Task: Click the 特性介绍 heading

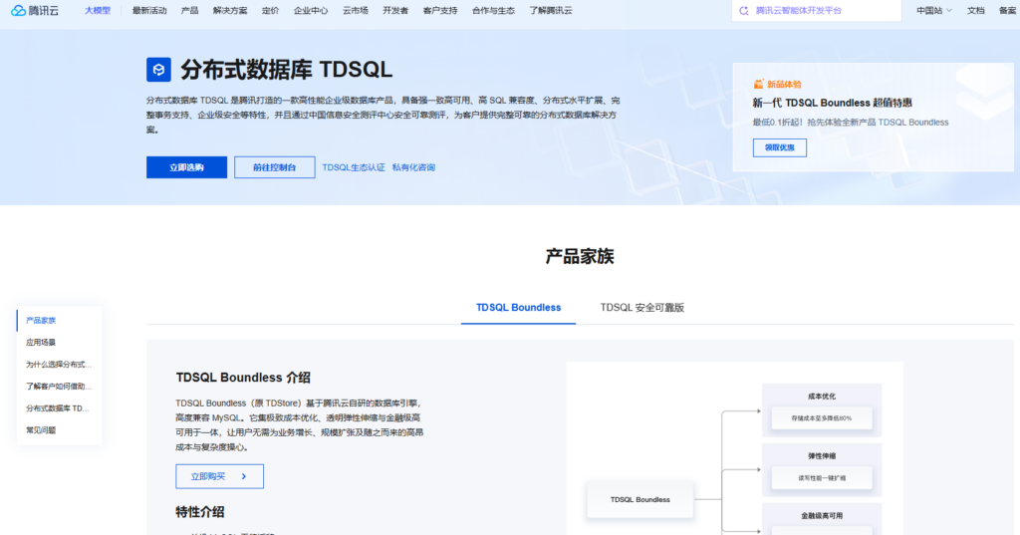Action: (x=199, y=512)
